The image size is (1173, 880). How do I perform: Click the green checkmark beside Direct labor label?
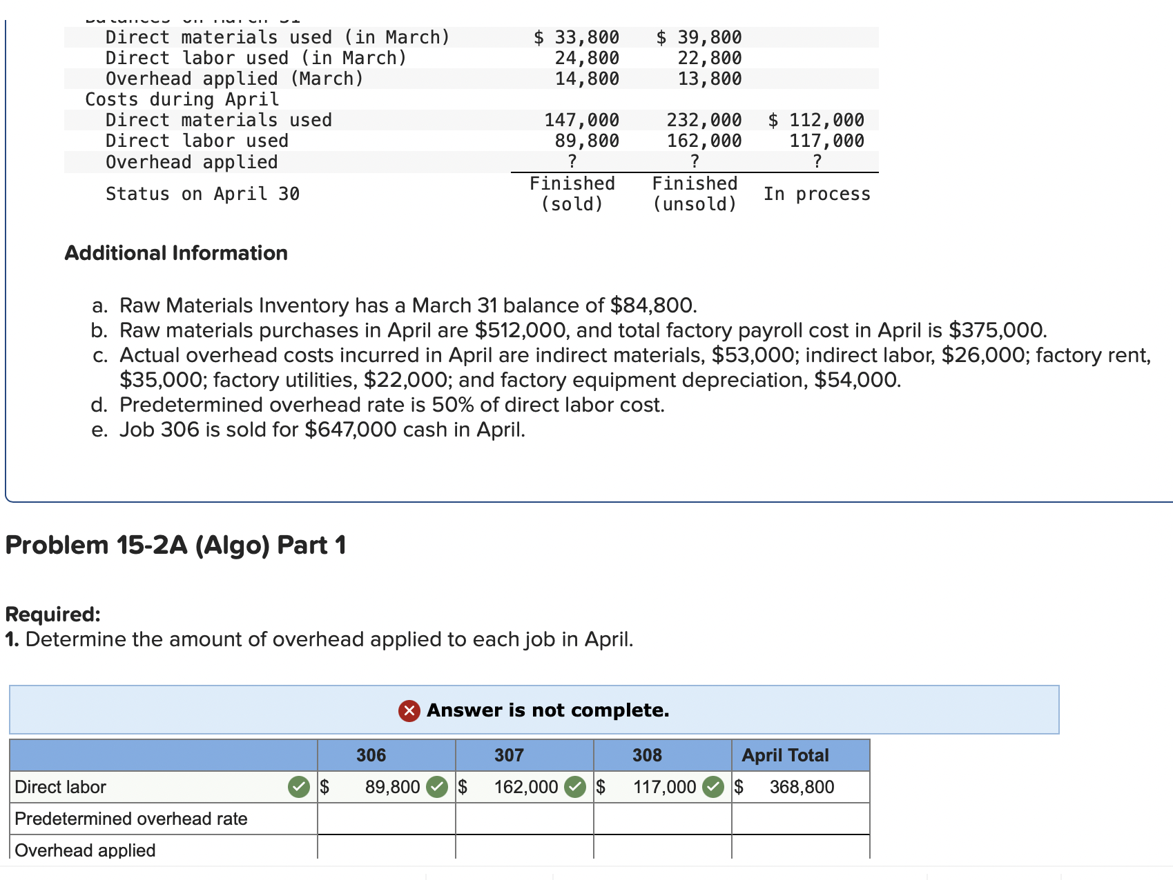coord(298,787)
